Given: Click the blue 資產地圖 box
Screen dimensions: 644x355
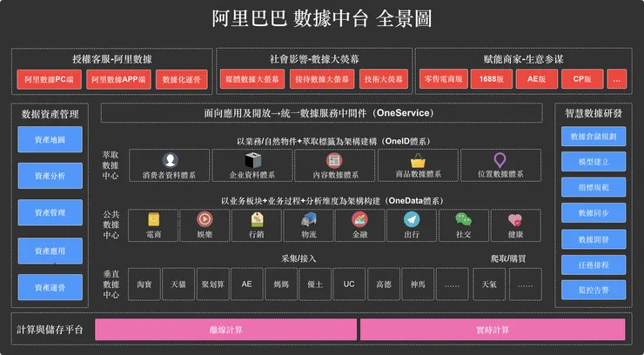Looking at the screenshot, I should [x=50, y=139].
